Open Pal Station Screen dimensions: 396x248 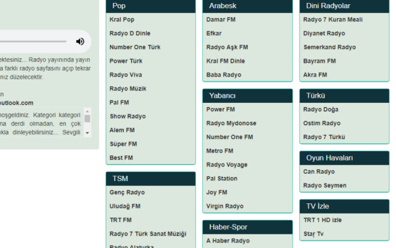222,179
